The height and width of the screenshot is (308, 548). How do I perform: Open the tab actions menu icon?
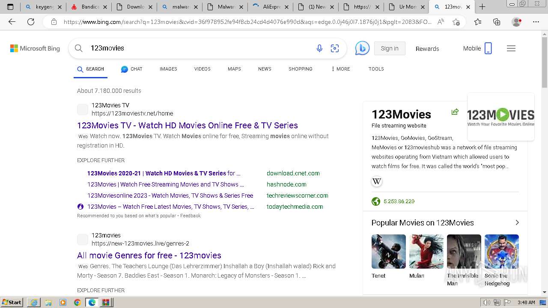(11, 7)
